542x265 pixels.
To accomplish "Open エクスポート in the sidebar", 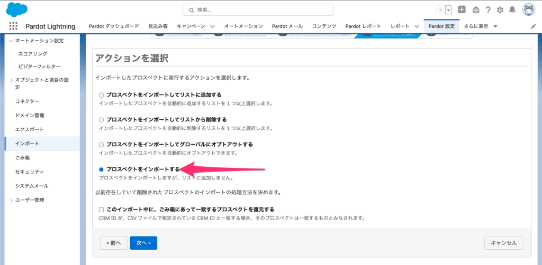I will 30,129.
